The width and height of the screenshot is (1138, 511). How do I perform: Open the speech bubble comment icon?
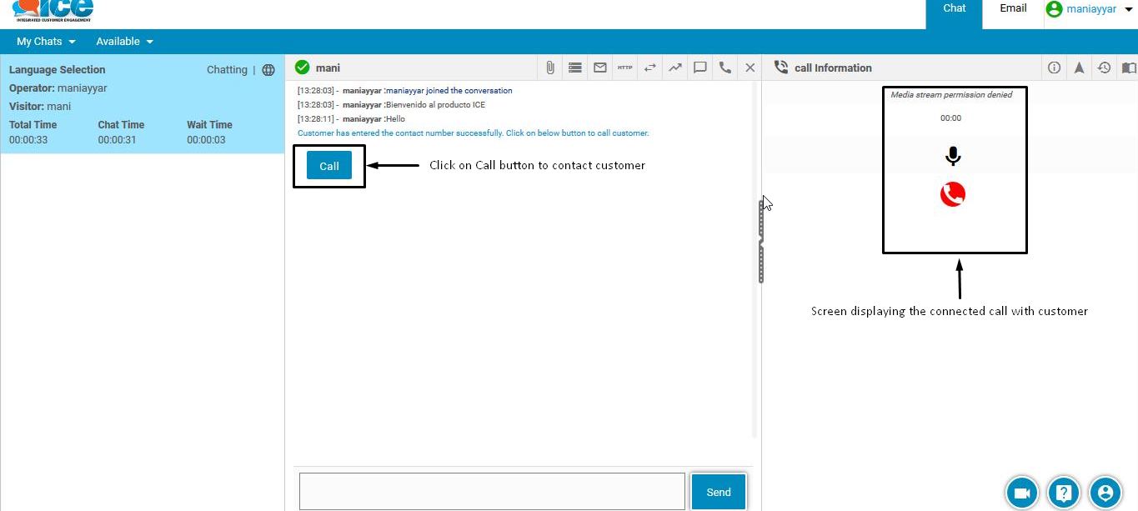(x=700, y=68)
